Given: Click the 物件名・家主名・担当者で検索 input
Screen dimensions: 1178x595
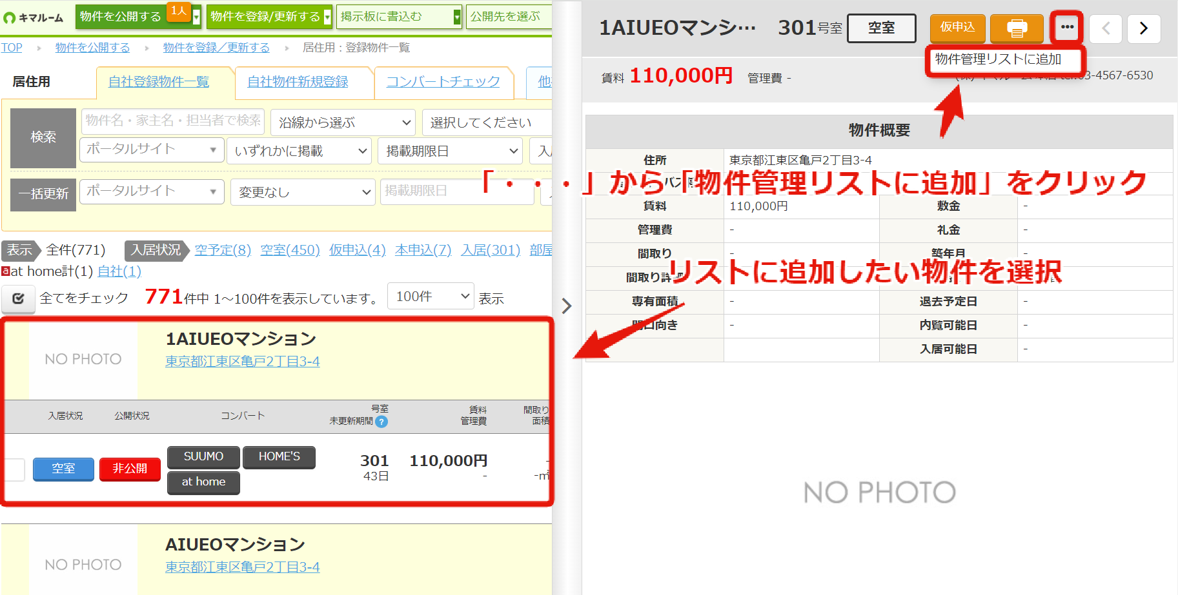Looking at the screenshot, I should click(x=173, y=121).
